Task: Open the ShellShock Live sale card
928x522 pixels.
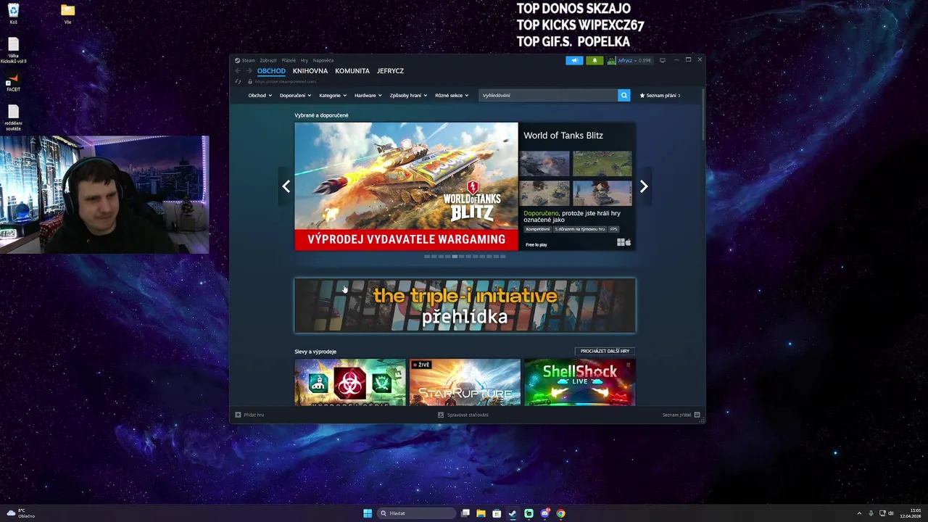Action: [580, 382]
